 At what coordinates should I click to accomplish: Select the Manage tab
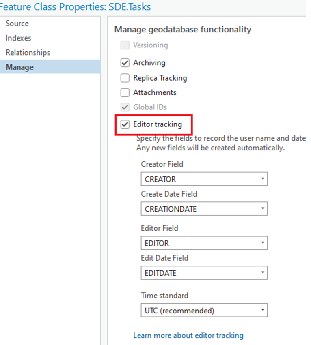pyautogui.click(x=50, y=67)
